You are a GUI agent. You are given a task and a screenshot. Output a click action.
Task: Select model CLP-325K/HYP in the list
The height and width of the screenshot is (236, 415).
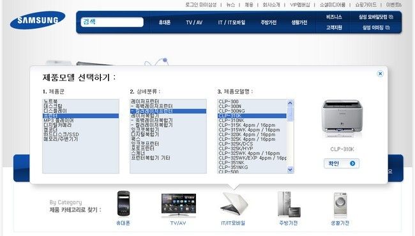tap(252, 149)
